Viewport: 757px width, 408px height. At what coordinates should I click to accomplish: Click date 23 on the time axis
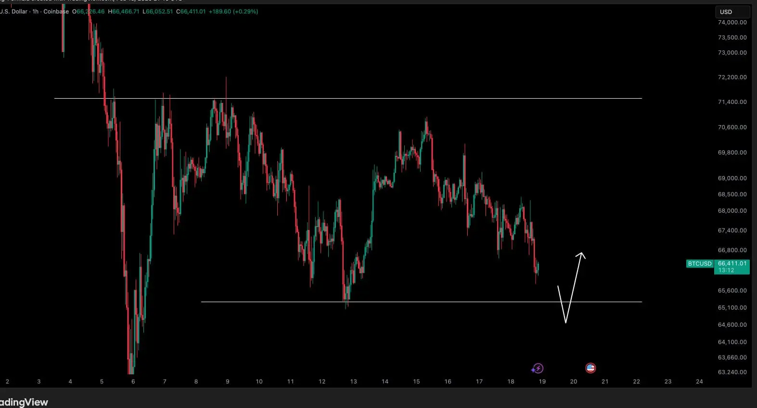(668, 382)
